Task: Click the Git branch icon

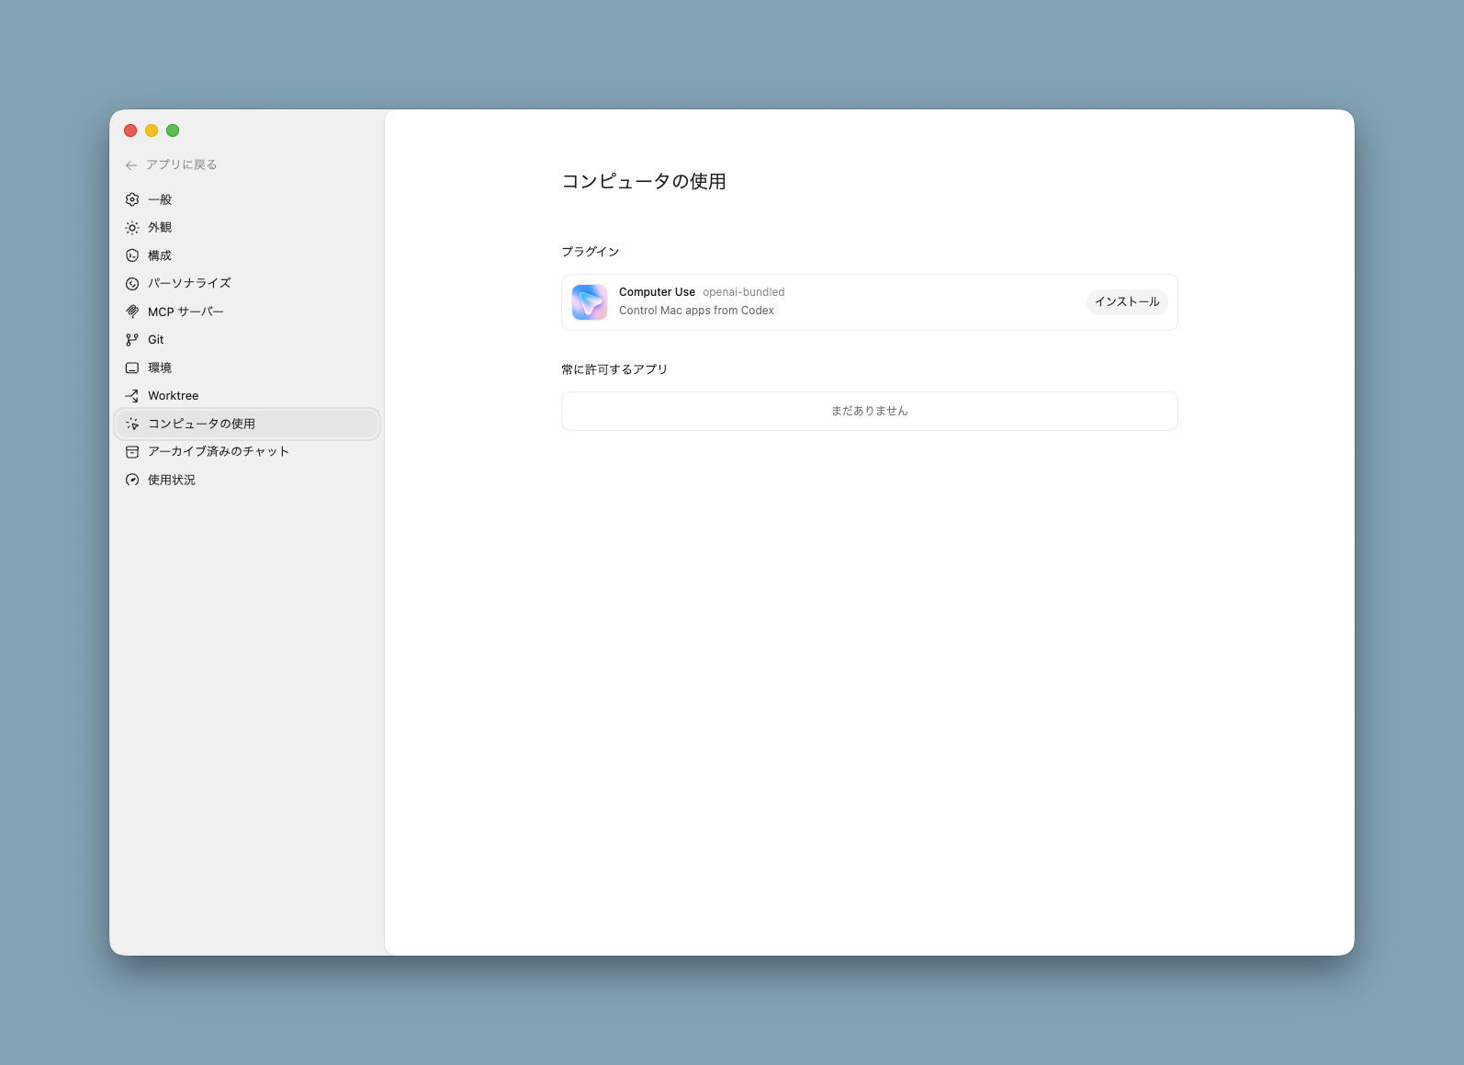Action: 132,340
